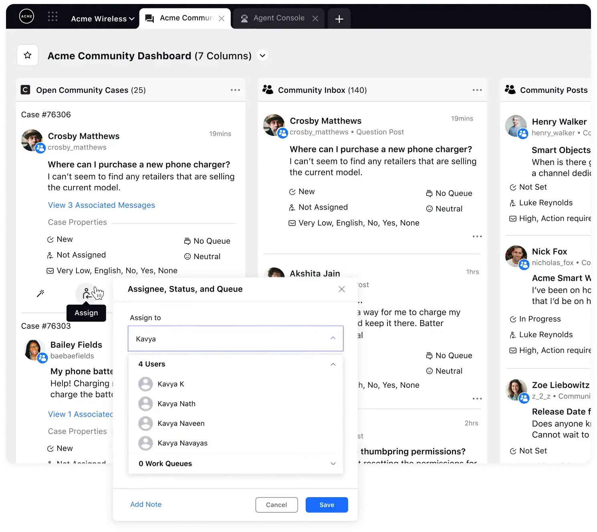
Task: Click envelope properties on Crosby Matthews inbox post
Action: (354, 223)
